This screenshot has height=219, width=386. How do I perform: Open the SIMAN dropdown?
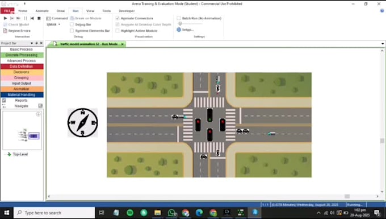point(53,24)
